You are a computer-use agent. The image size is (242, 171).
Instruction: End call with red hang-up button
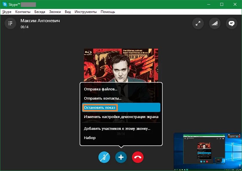[138, 157]
